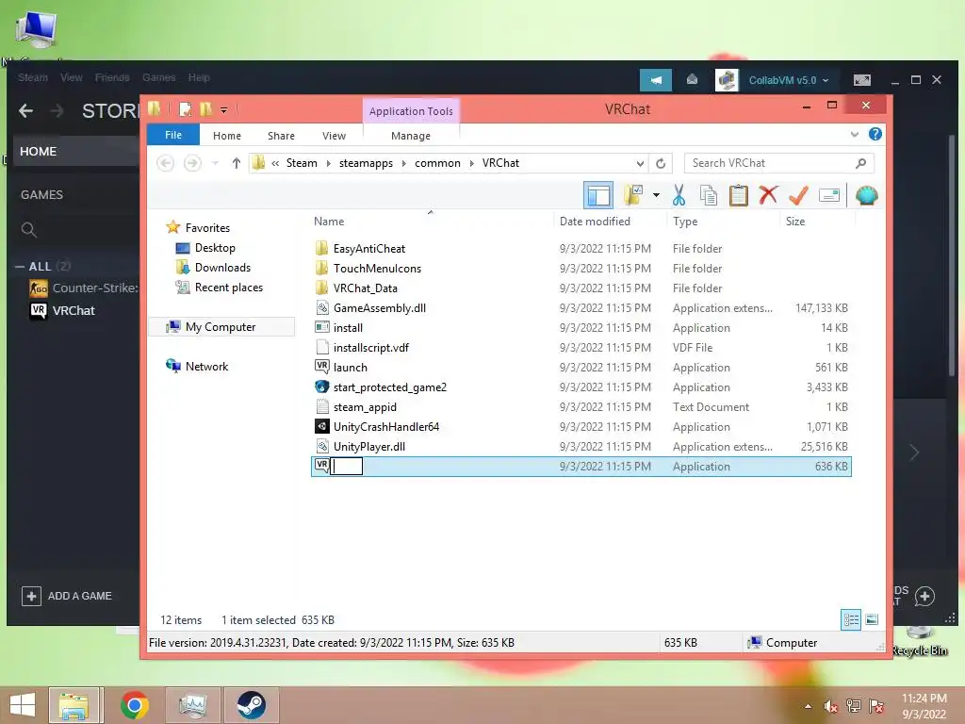Select start_protected_game2 file
The height and width of the screenshot is (724, 965).
[390, 387]
